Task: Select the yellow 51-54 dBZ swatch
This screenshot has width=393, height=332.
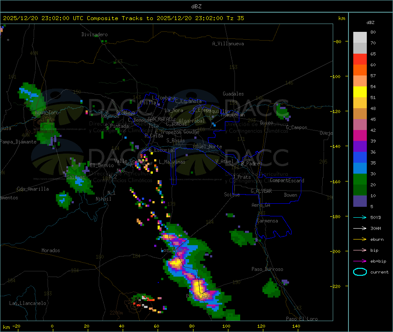Action: 360,92
